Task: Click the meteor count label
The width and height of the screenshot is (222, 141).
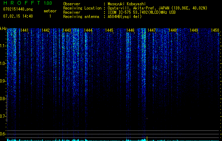Action: pyautogui.click(x=50, y=11)
